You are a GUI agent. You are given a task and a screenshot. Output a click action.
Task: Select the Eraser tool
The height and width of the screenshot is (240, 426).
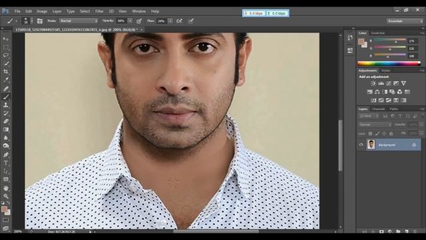(x=6, y=121)
